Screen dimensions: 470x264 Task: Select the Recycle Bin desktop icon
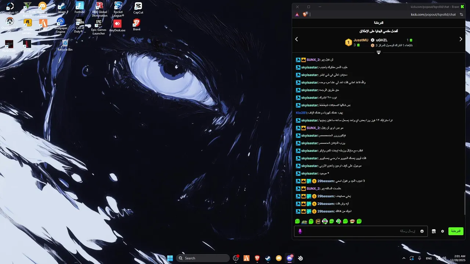point(65,45)
